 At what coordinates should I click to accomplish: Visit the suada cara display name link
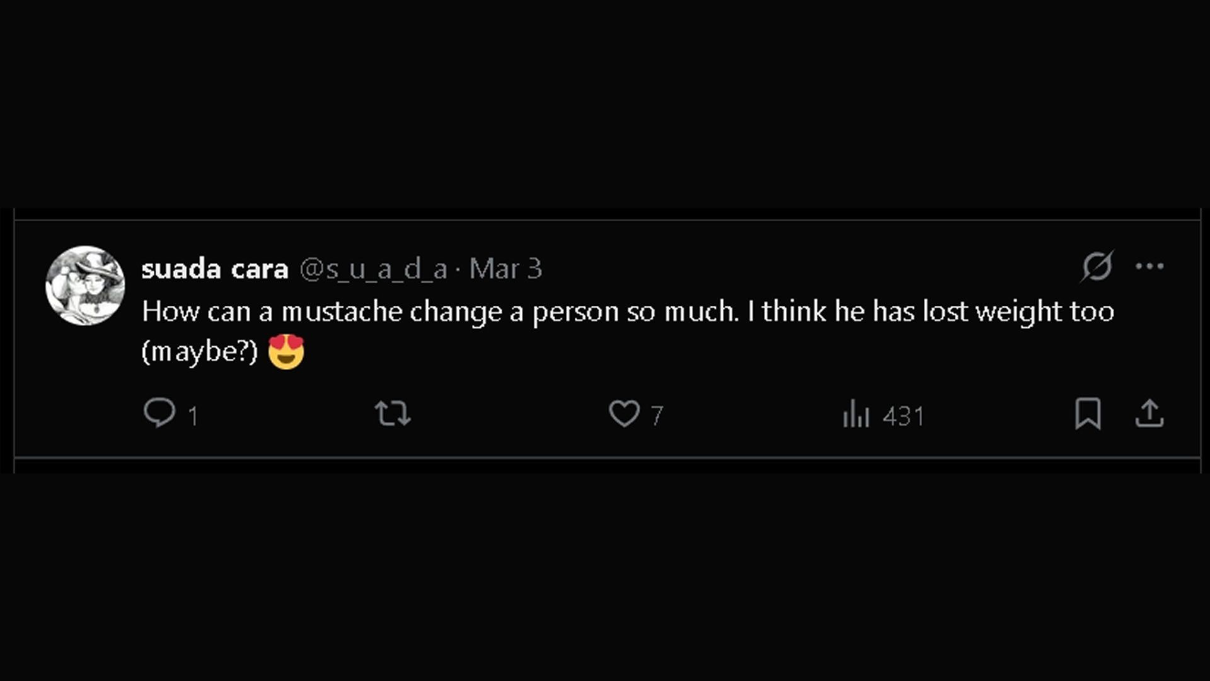(214, 269)
